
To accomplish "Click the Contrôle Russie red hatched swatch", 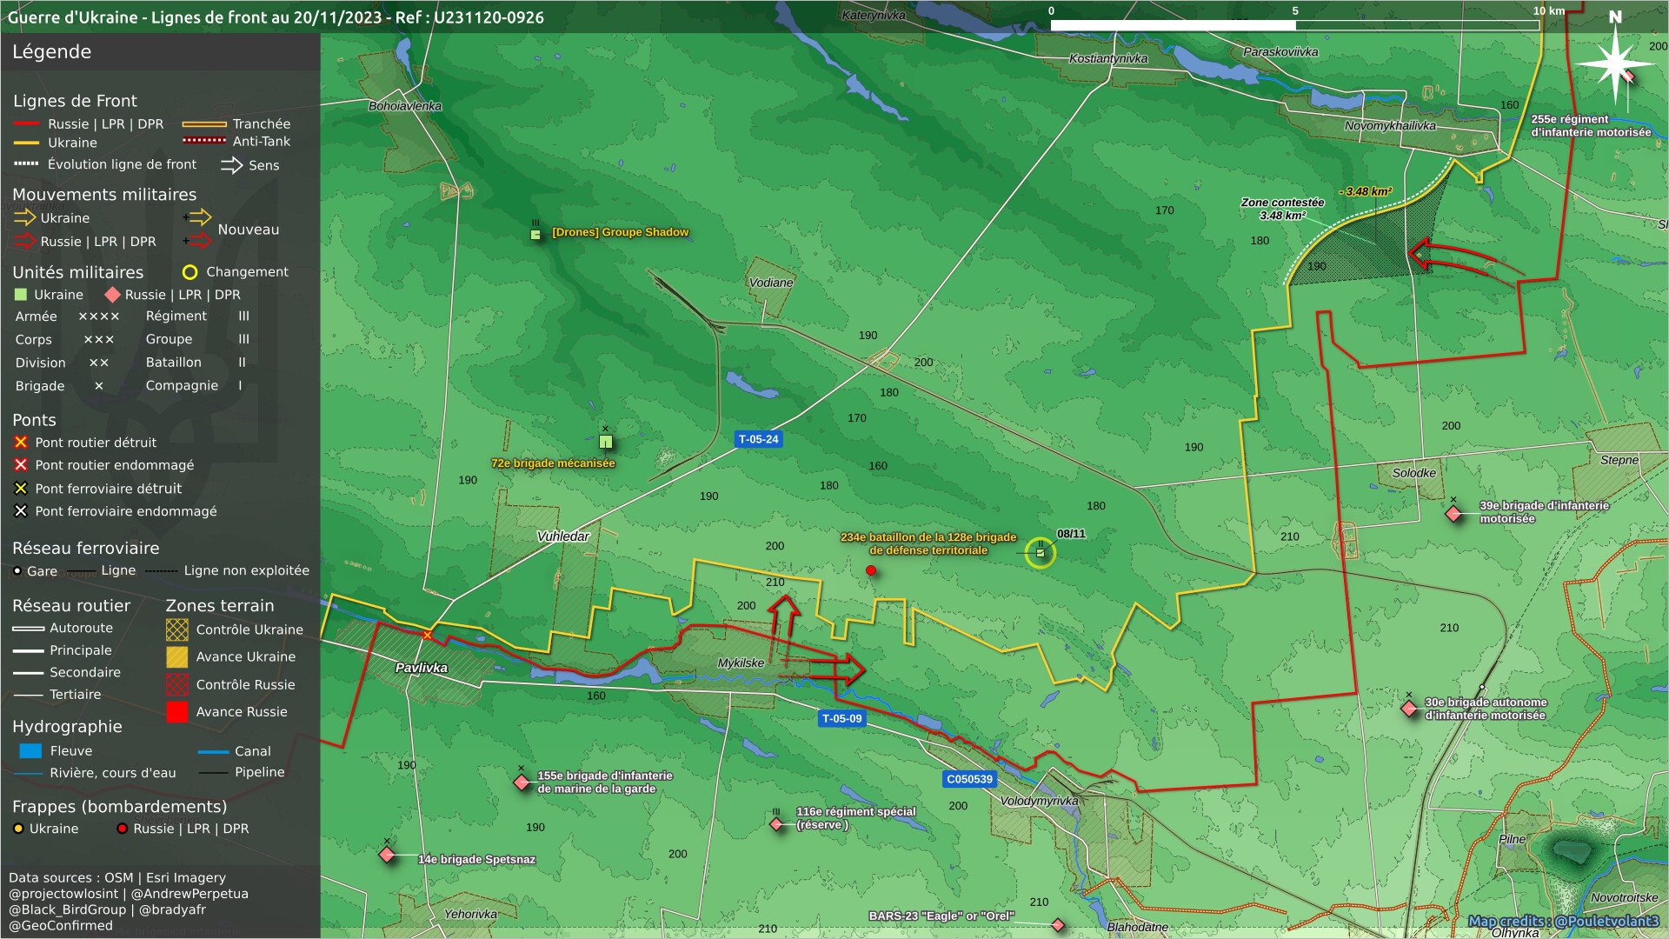I will point(176,684).
